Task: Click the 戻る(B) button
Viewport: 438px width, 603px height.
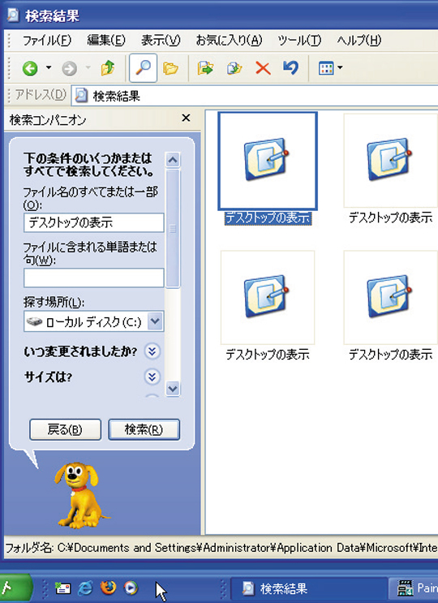Action: (x=66, y=429)
